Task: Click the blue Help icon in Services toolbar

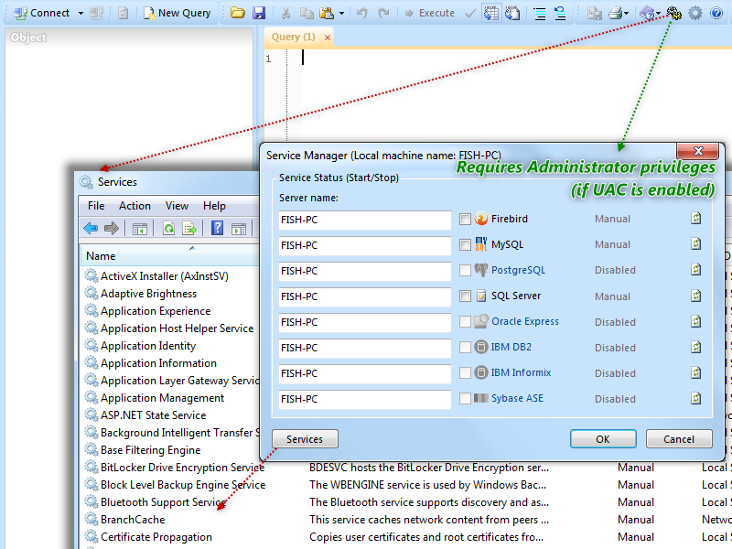Action: [x=217, y=228]
